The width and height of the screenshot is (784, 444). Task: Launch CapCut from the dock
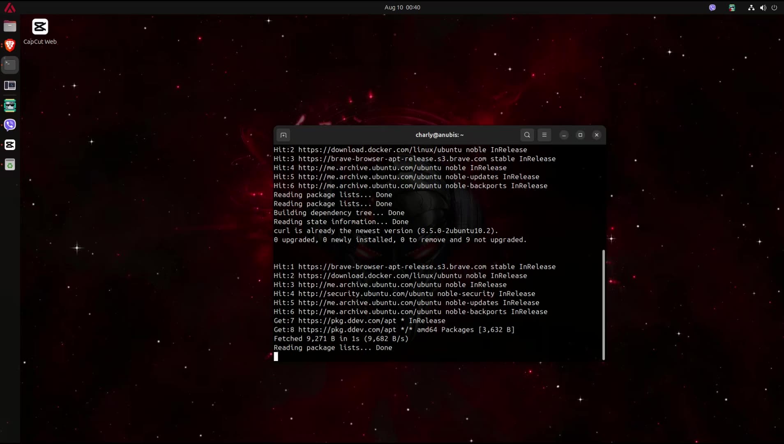pos(10,145)
